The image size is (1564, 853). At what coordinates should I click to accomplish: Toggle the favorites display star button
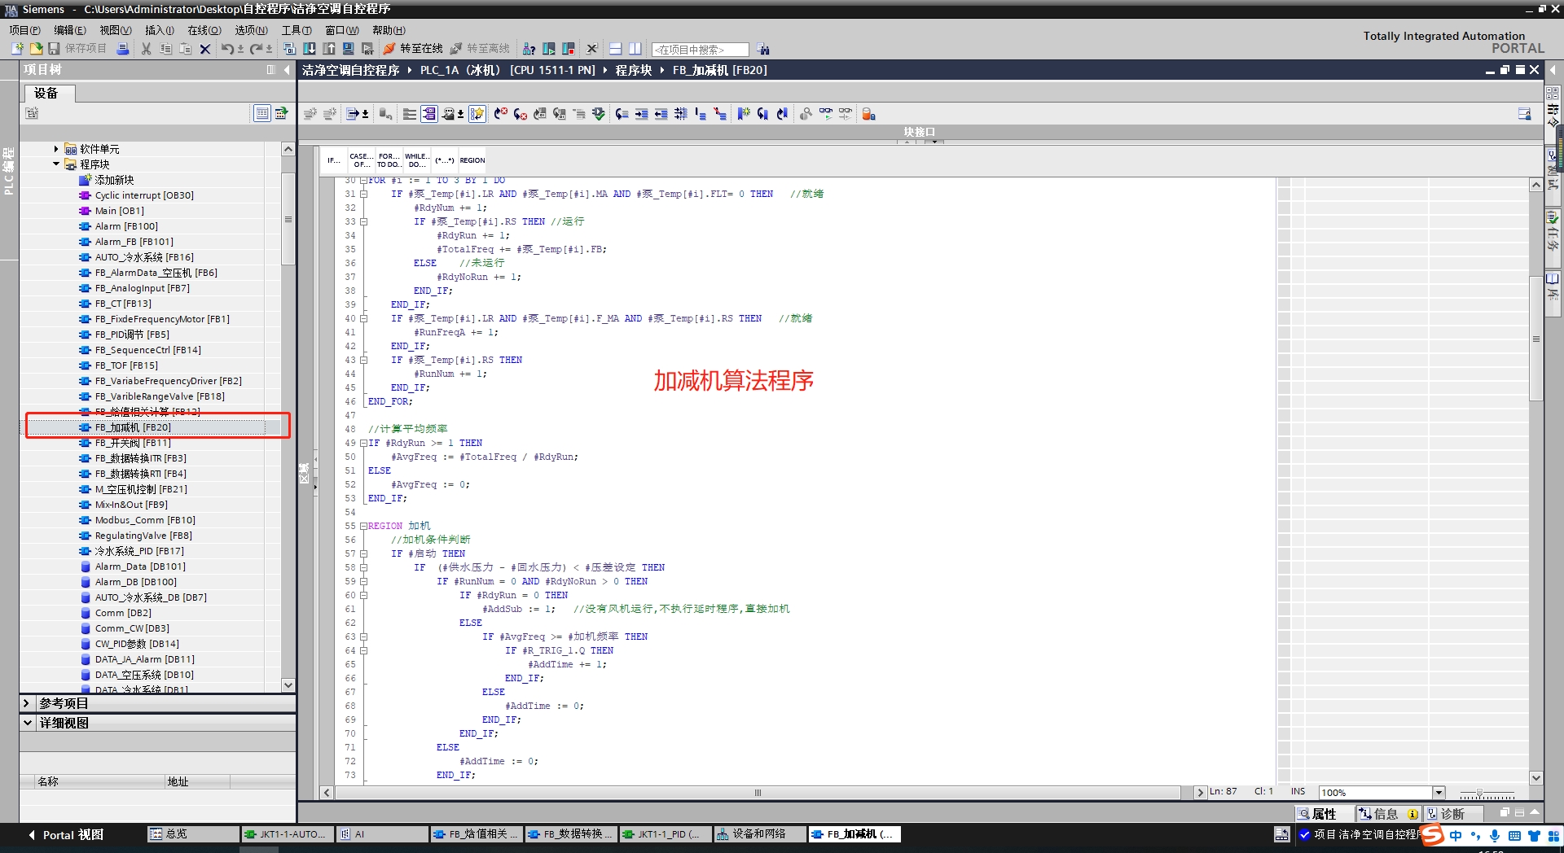tap(477, 114)
